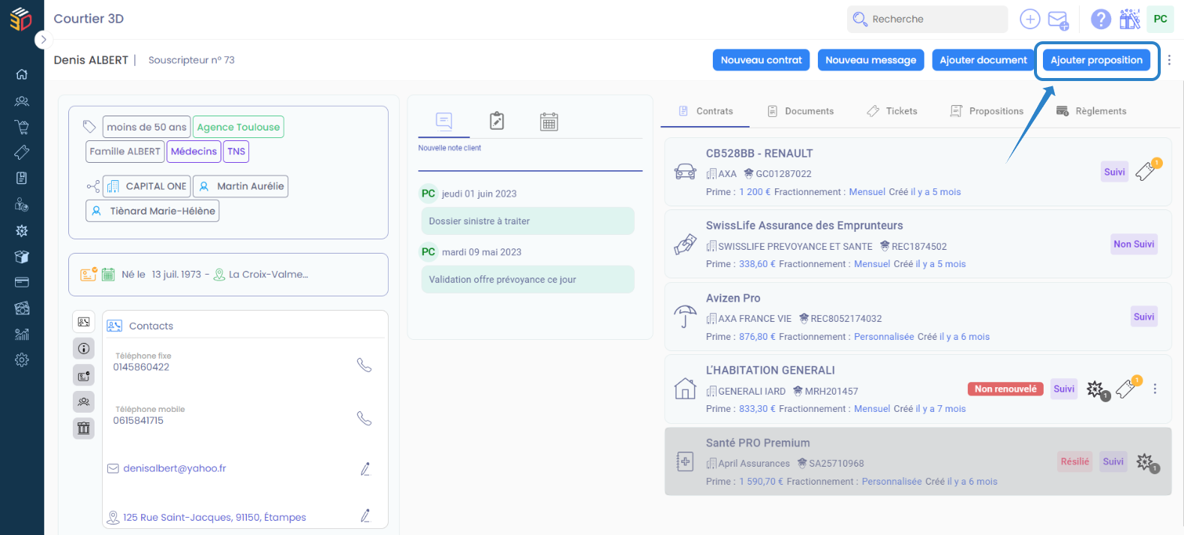Image resolution: width=1184 pixels, height=535 pixels.
Task: Click Nouveau contrat button
Action: tap(761, 60)
